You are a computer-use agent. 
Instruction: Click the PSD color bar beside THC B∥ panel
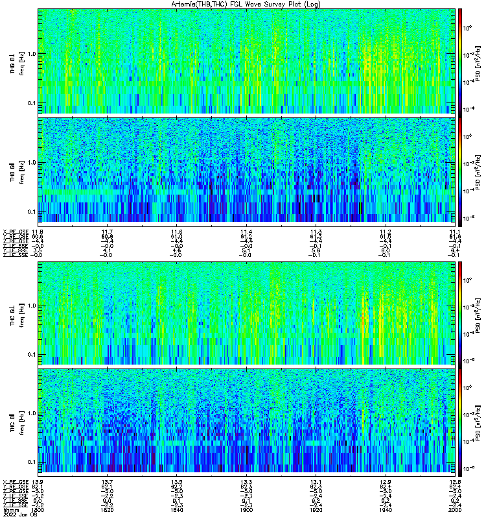[x=460, y=423]
